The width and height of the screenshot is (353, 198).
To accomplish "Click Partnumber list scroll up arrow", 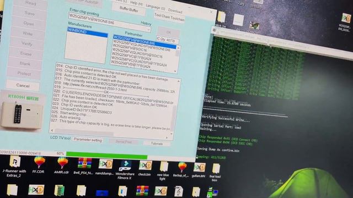I will (178, 48).
